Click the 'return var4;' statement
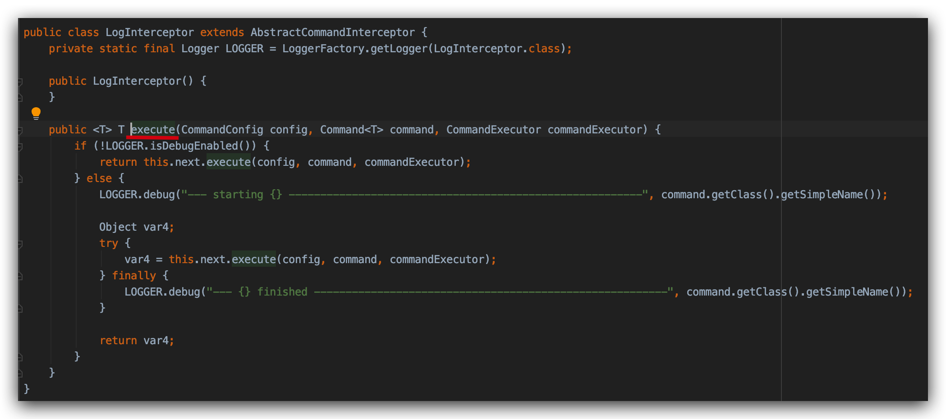 click(137, 341)
